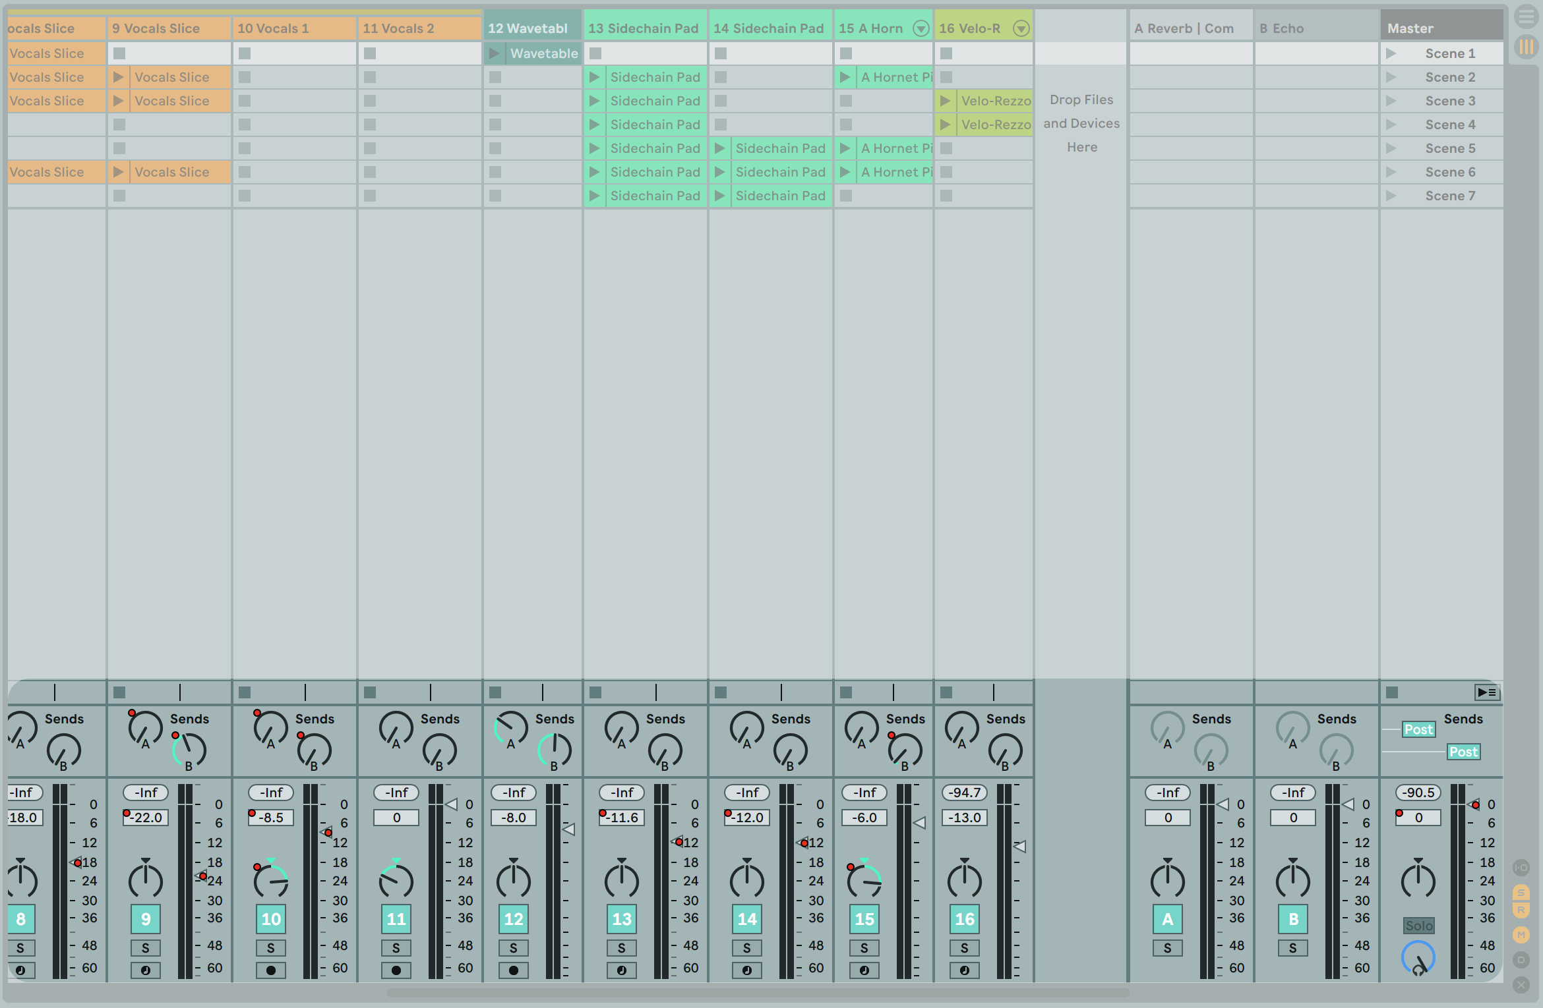Solo track 14
Viewport: 1543px width, 1008px height.
pyautogui.click(x=747, y=948)
